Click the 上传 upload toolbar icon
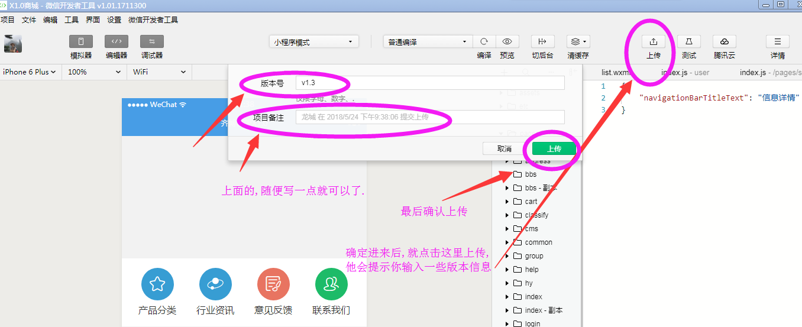Screen dimensions: 802x327 tap(654, 41)
